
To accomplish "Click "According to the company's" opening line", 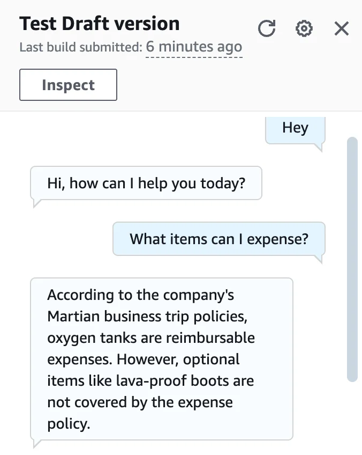I will coord(140,295).
